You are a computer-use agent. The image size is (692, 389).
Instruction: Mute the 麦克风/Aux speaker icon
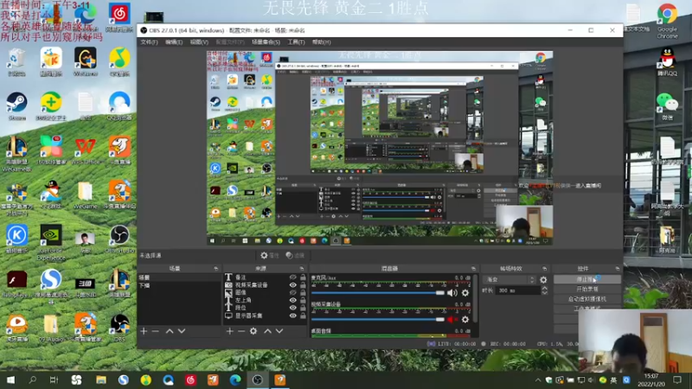(x=452, y=293)
